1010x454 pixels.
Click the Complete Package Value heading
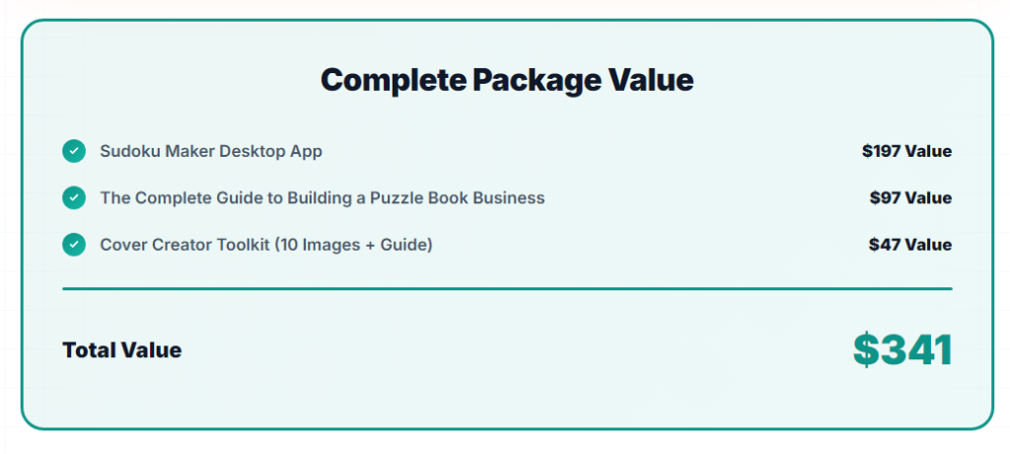507,80
